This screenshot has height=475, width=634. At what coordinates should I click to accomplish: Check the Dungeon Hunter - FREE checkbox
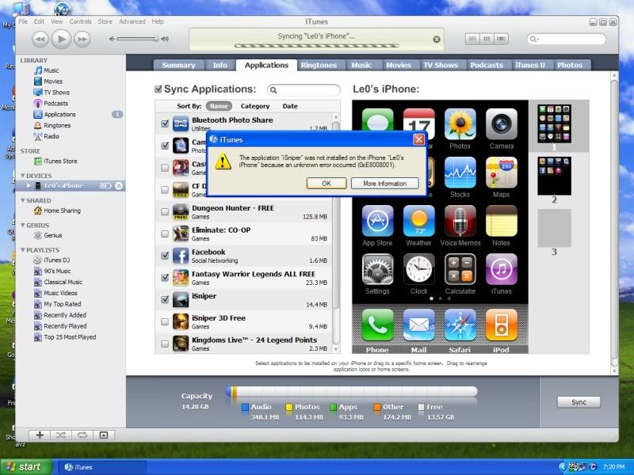[x=165, y=211]
